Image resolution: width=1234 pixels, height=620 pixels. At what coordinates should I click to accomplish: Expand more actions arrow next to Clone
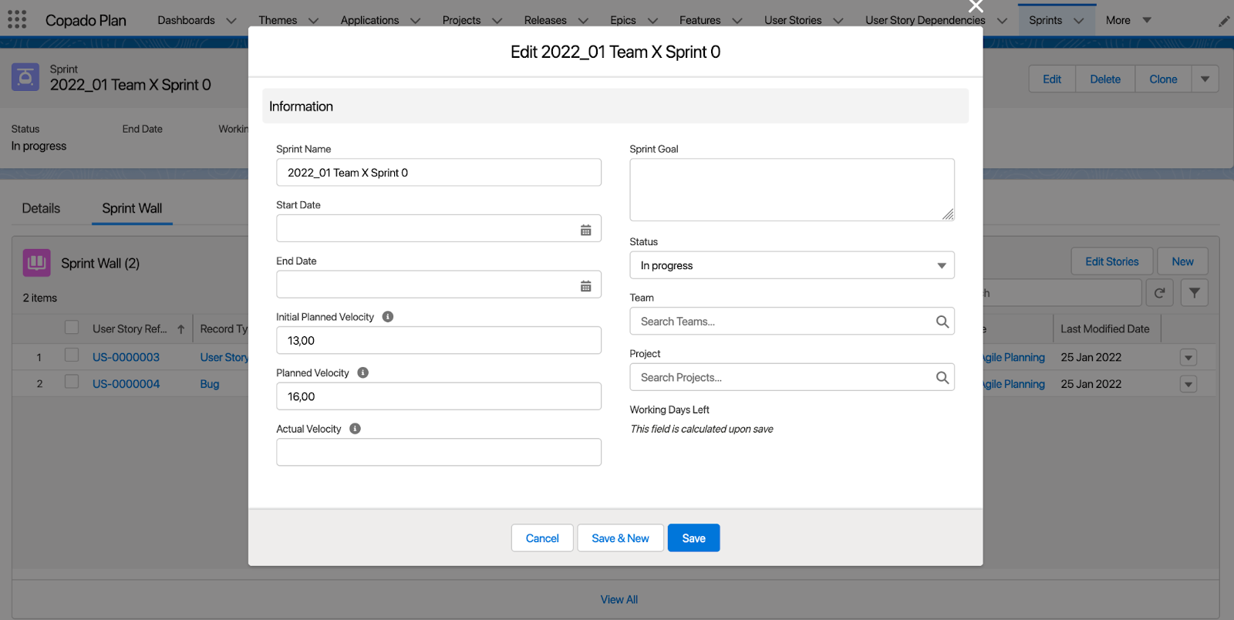1205,79
